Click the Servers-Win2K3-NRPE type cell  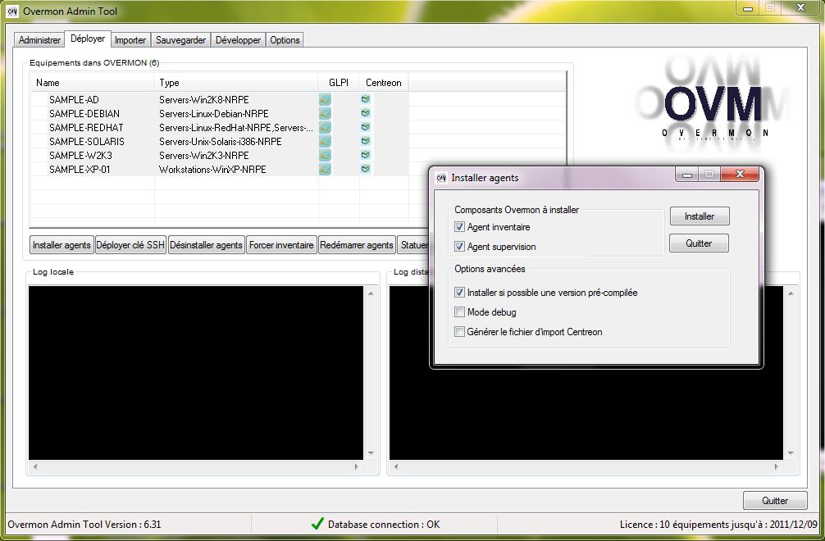click(x=204, y=155)
